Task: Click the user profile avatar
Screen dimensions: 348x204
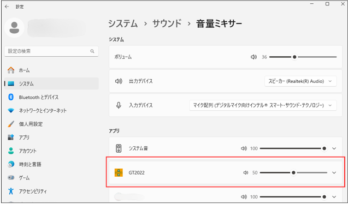Action: (14, 28)
